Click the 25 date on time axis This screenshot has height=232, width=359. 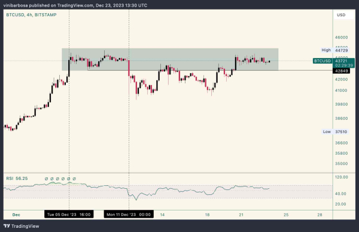[x=286, y=215]
